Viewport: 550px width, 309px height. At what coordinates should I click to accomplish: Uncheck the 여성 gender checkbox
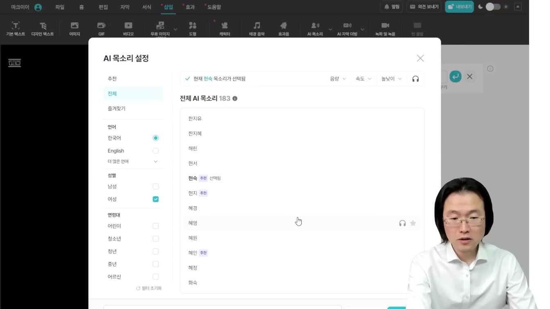[x=156, y=199]
